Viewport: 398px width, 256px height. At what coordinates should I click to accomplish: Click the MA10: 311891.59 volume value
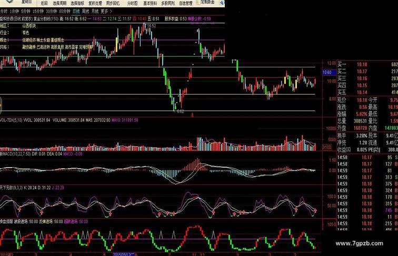coord(125,120)
